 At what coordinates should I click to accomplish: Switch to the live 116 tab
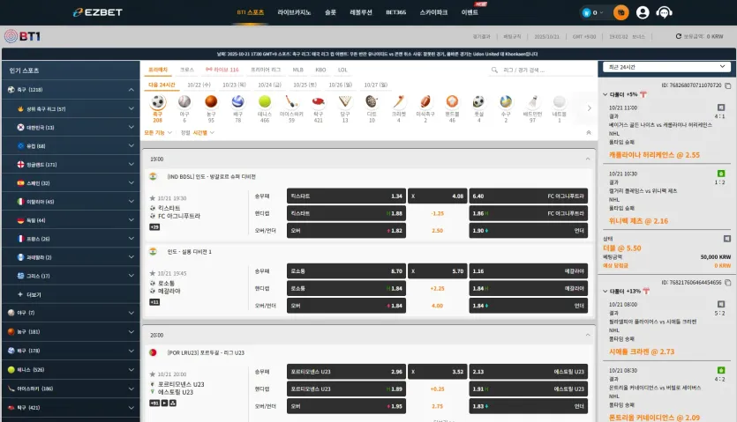pos(222,70)
